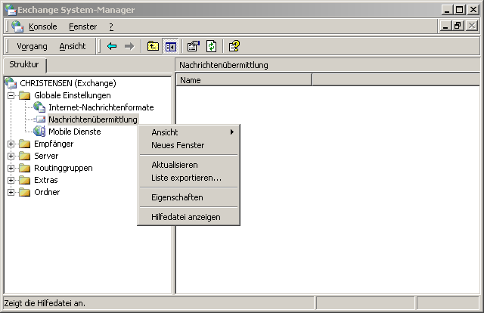Collapse the Globale Einstellungen node

point(11,95)
